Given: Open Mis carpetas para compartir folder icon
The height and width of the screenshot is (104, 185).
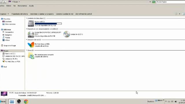Looking at the screenshot, I should click(x=31, y=55).
